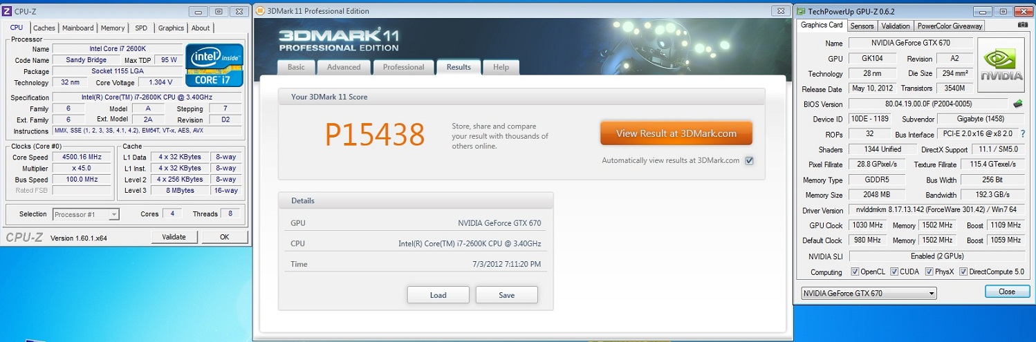Image resolution: width=1036 pixels, height=342 pixels.
Task: Open the CPU-Z Mainboard tab
Action: [x=78, y=28]
